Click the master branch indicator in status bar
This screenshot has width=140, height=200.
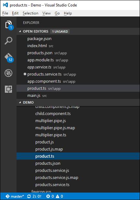[x=15, y=196]
